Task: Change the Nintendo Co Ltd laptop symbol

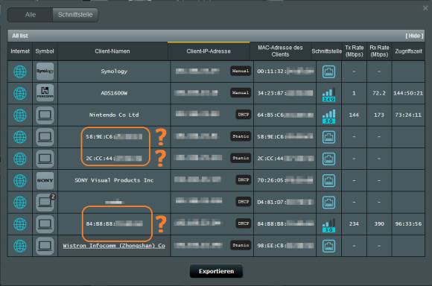Action: click(45, 115)
